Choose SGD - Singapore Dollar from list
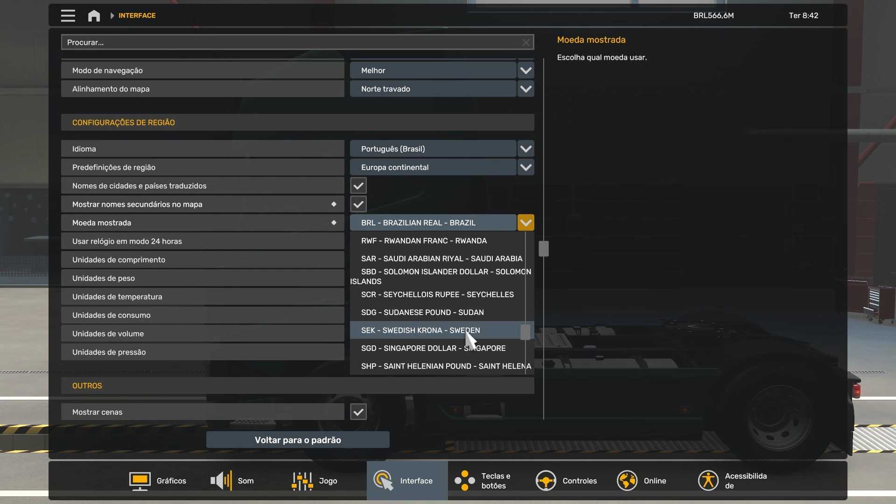This screenshot has width=896, height=504. pyautogui.click(x=420, y=349)
